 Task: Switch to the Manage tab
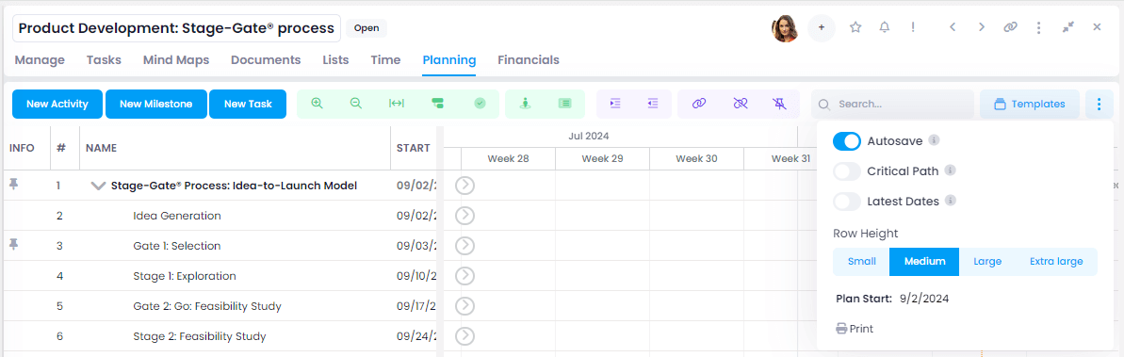point(40,60)
